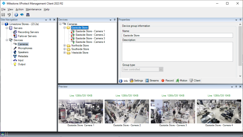Switch to the Record tab
The image size is (243, 137).
168,81
